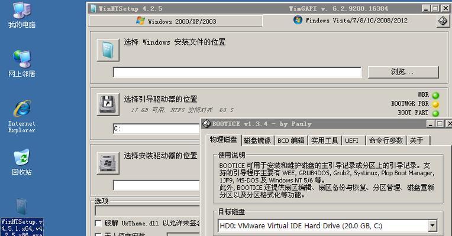Screen dimensions: 452x236
Task: Open the My Computer desktop icon
Action: point(22,14)
